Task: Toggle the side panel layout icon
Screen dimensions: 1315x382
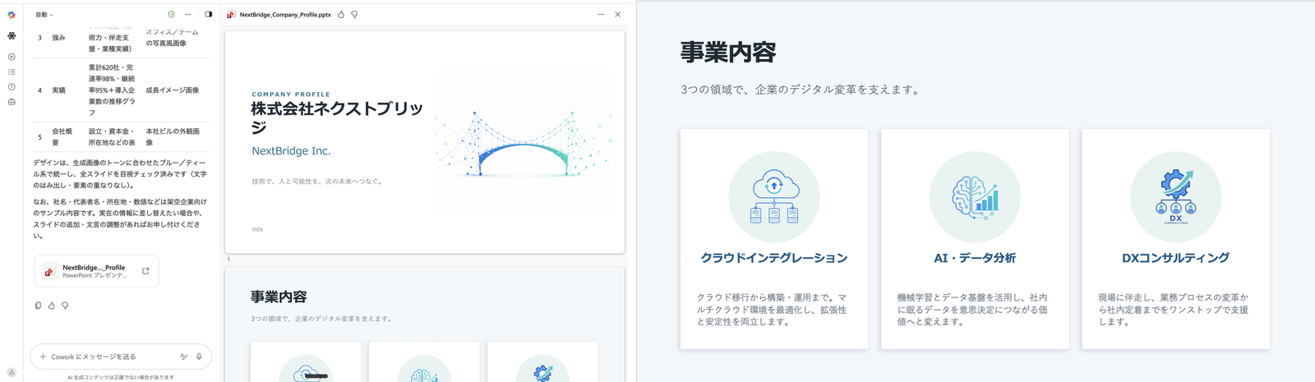Action: (x=208, y=14)
